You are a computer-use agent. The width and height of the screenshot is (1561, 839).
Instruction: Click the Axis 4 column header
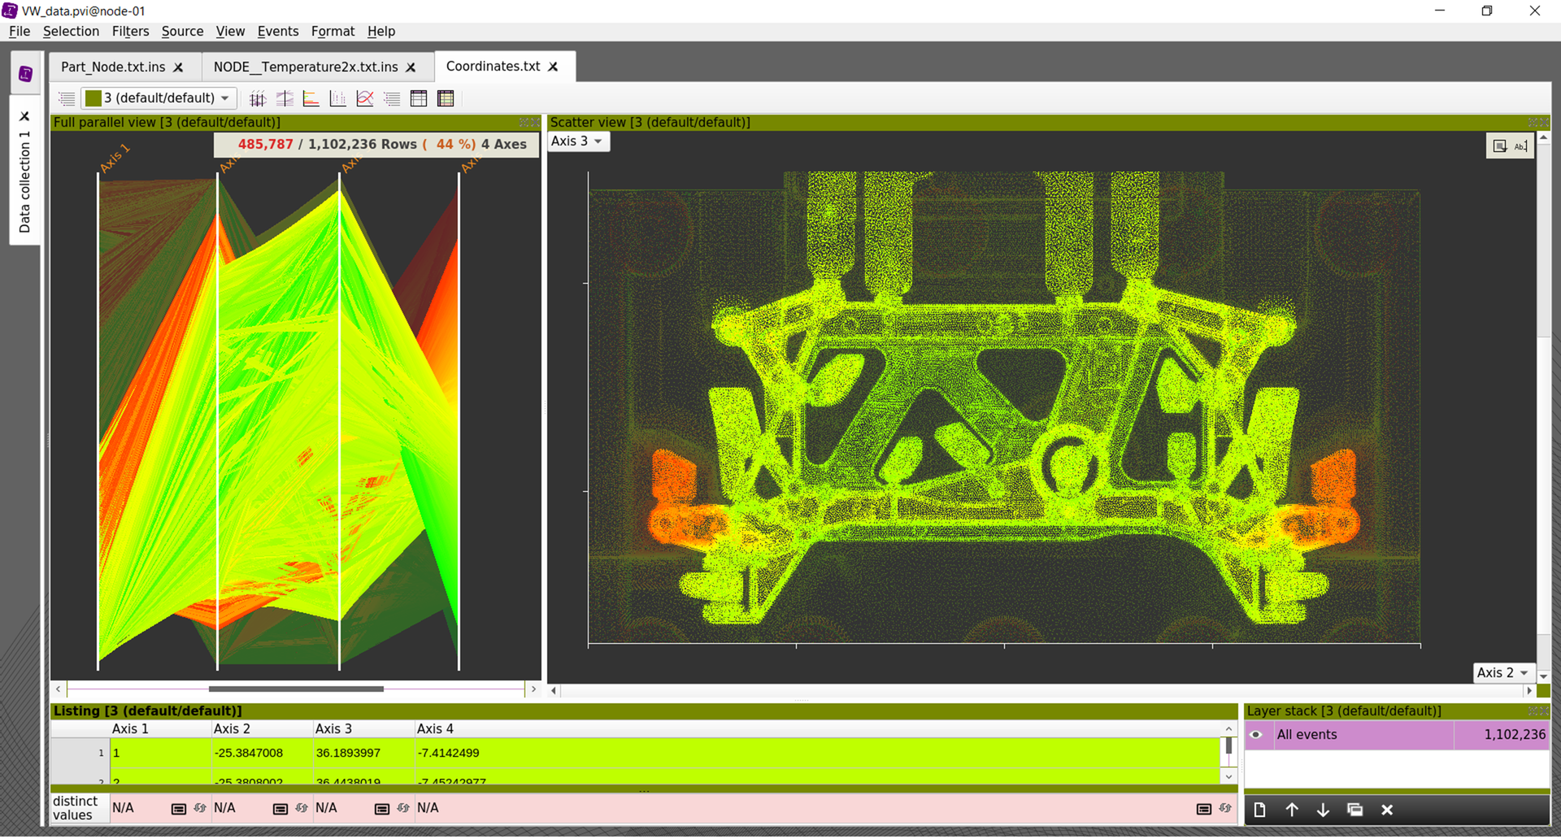pos(435,729)
